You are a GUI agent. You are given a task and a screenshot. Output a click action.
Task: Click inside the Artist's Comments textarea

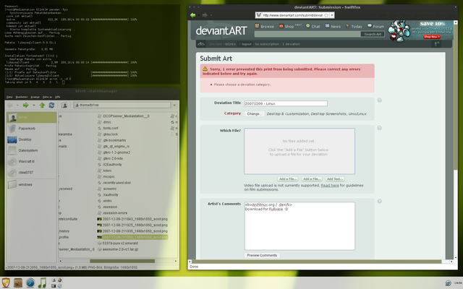click(x=300, y=226)
